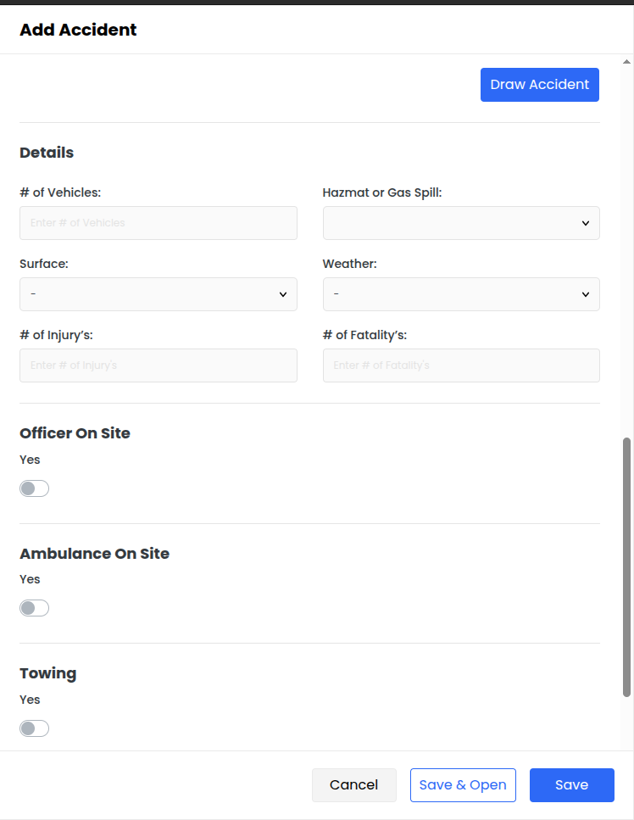Click the Details section heading
634x820 pixels.
tap(47, 153)
